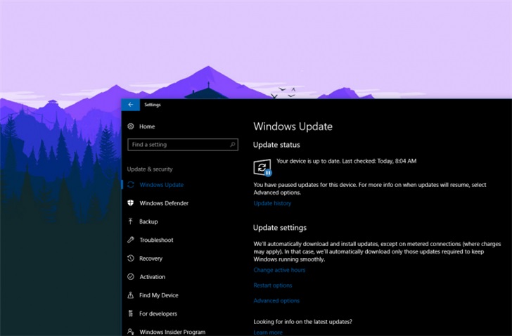This screenshot has height=336, width=512.
Task: Open Change active hours link
Action: coord(279,270)
